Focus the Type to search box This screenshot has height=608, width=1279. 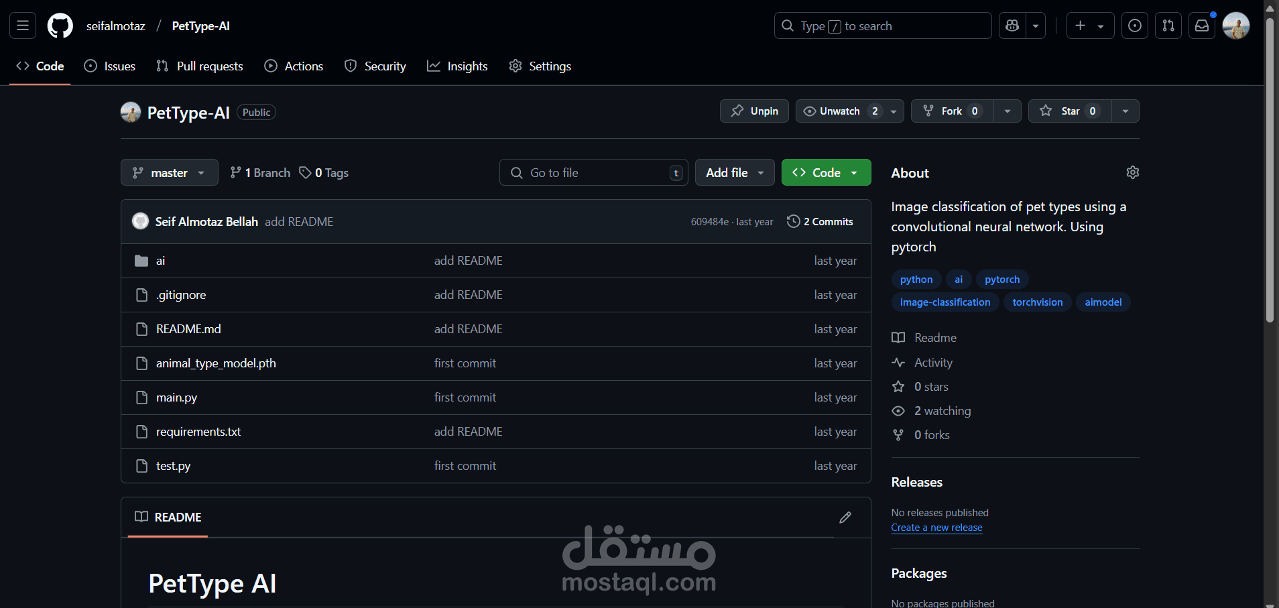(882, 25)
